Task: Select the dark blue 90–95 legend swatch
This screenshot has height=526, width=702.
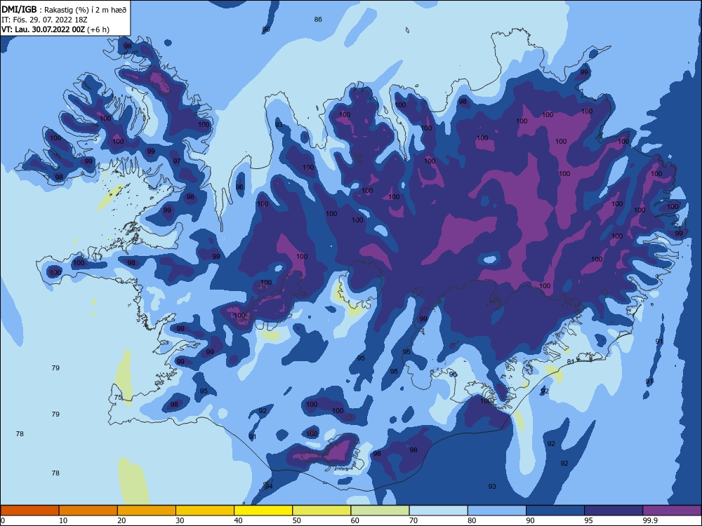Action: [x=555, y=511]
